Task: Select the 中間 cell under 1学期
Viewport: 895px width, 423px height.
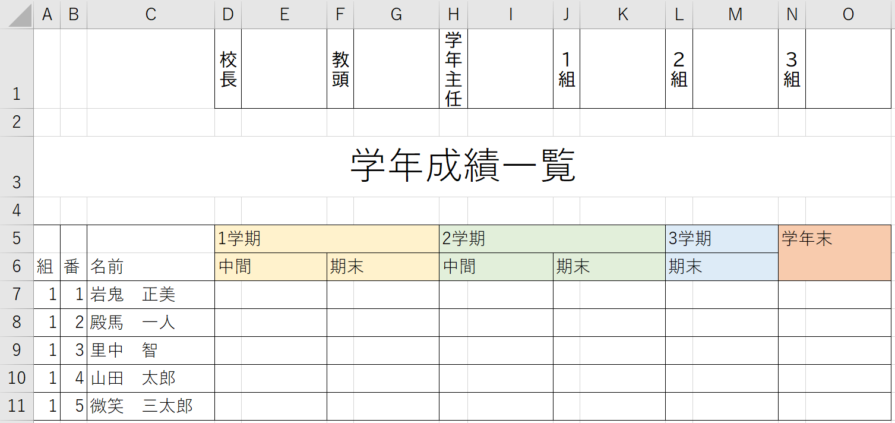Action: coord(271,267)
